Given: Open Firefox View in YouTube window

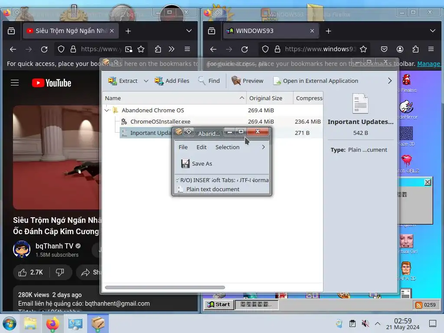Looking at the screenshot, I should click(x=11, y=31).
